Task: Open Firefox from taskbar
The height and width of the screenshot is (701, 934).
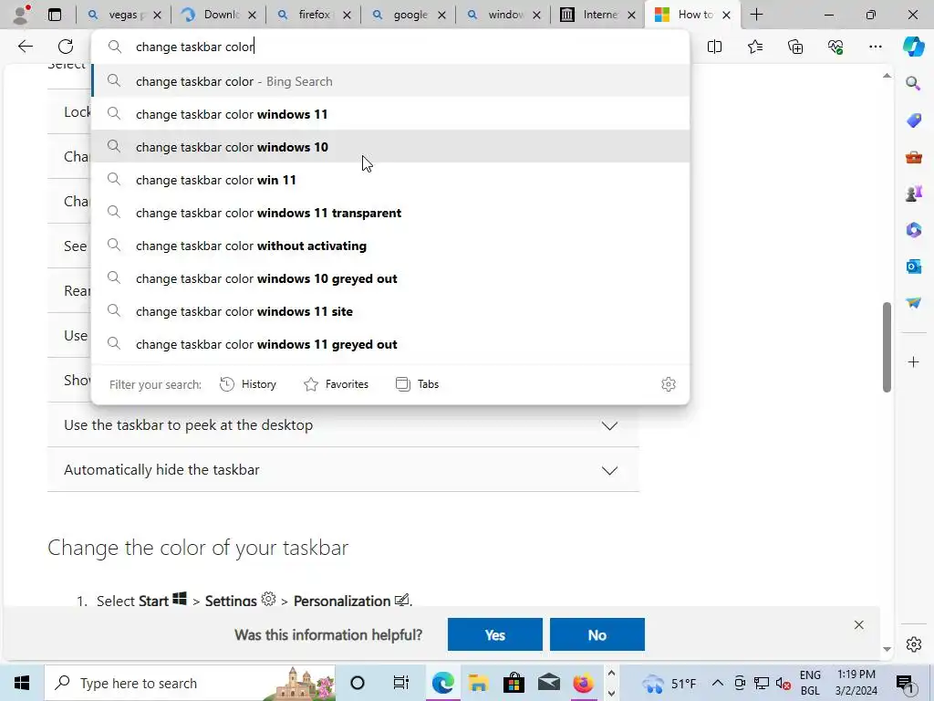Action: coord(583,683)
